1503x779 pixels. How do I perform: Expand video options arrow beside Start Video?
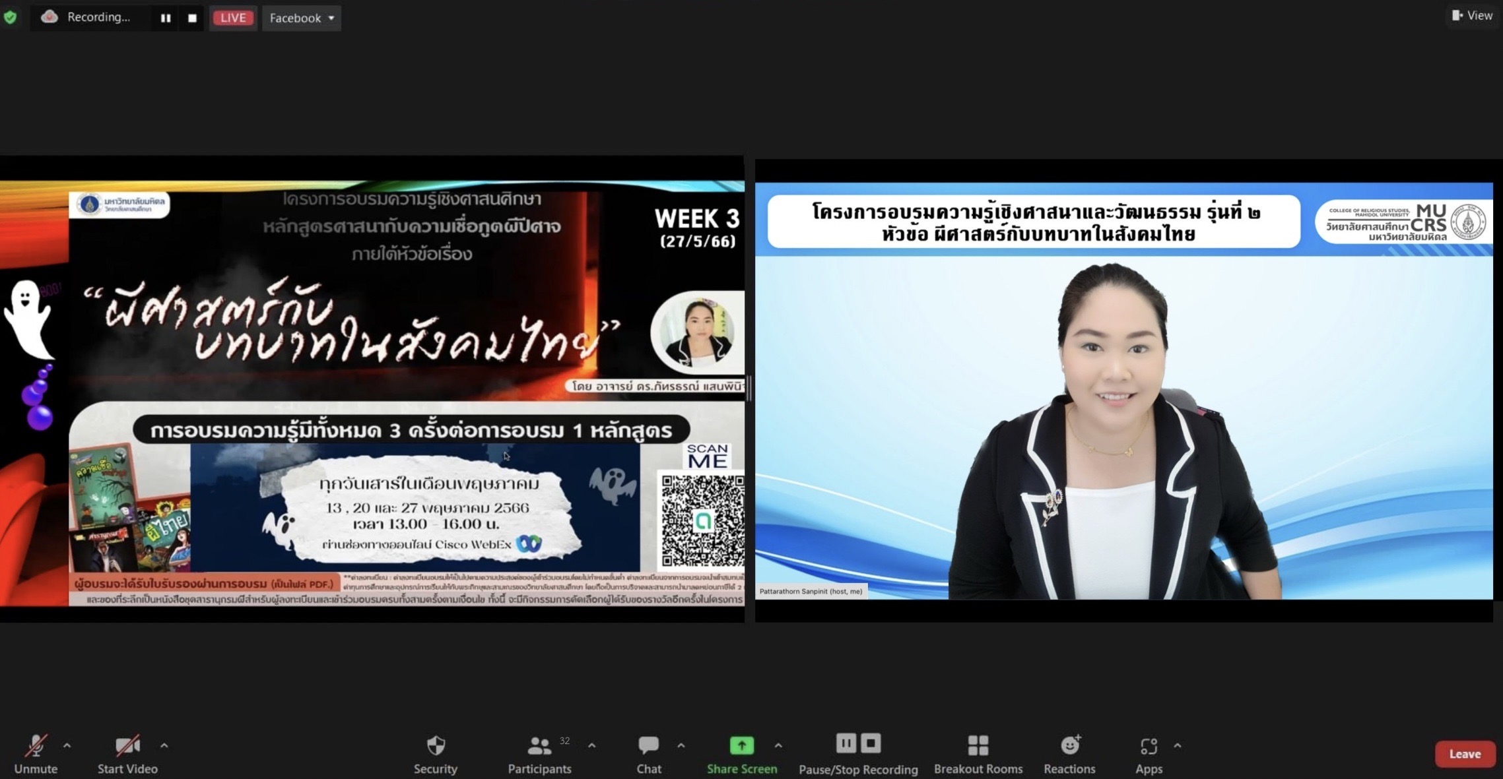[x=164, y=745]
